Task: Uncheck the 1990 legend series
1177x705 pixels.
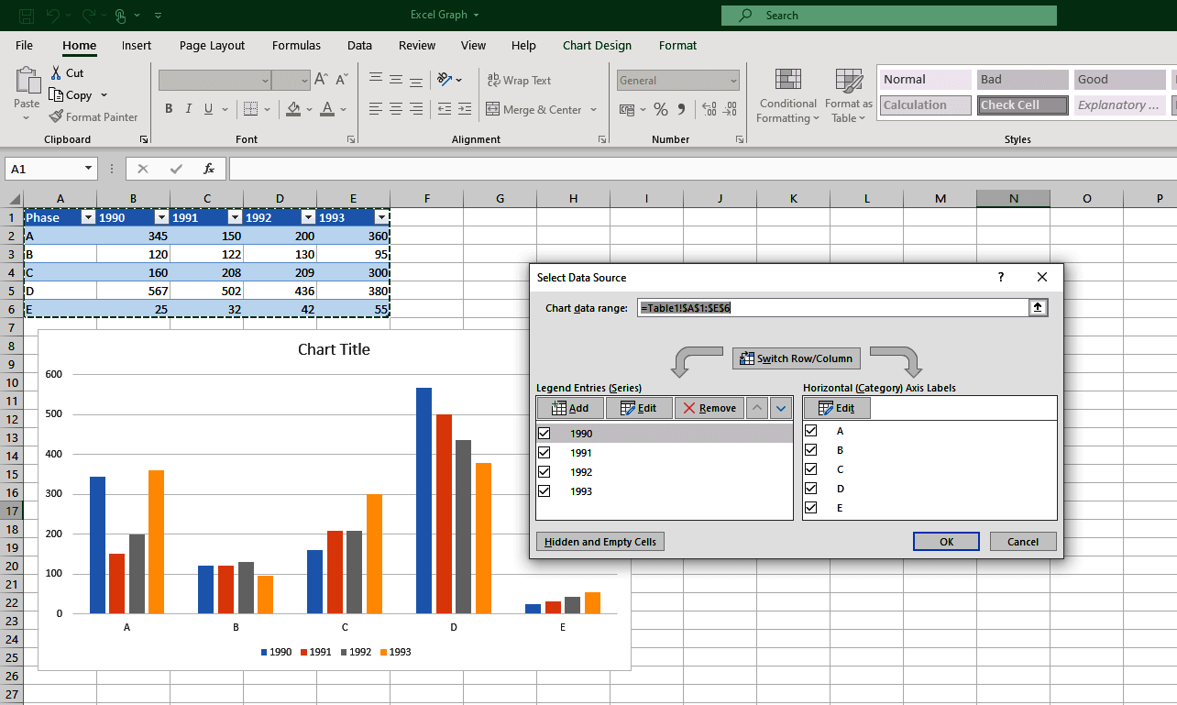Action: tap(544, 433)
